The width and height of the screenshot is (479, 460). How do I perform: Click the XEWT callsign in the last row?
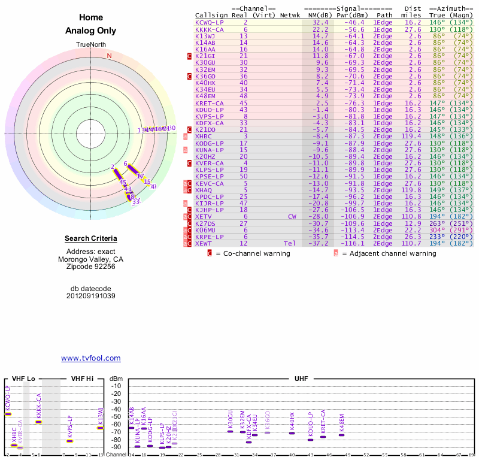tap(202, 243)
